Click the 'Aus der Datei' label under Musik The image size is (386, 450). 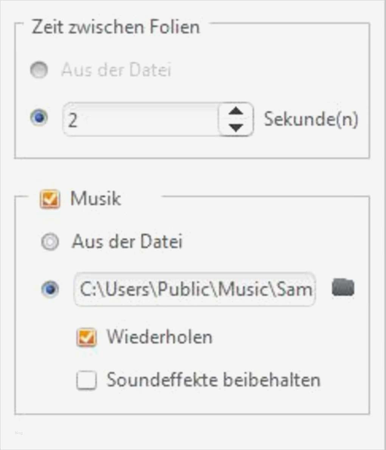pyautogui.click(x=127, y=241)
